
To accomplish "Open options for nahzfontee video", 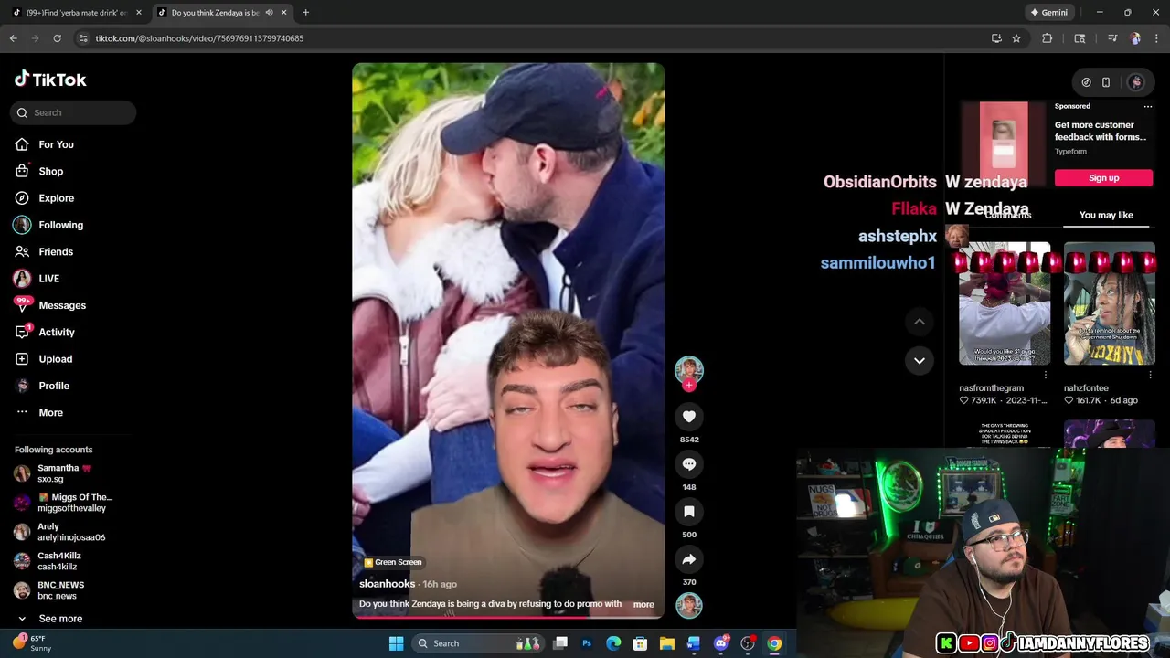I will pyautogui.click(x=1150, y=375).
